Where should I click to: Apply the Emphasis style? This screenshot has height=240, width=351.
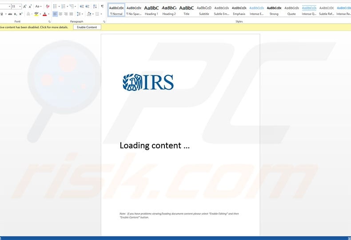(x=239, y=10)
